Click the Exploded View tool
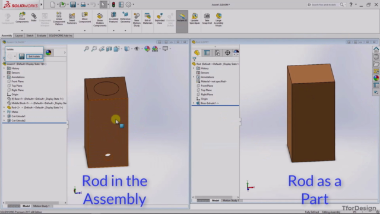Viewport: 380px width, 214px height. (160, 18)
